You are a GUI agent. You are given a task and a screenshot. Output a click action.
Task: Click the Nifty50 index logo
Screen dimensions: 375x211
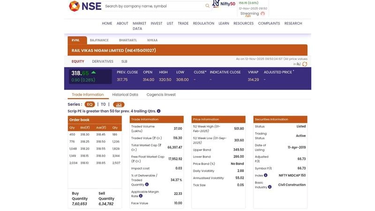coord(224,4)
